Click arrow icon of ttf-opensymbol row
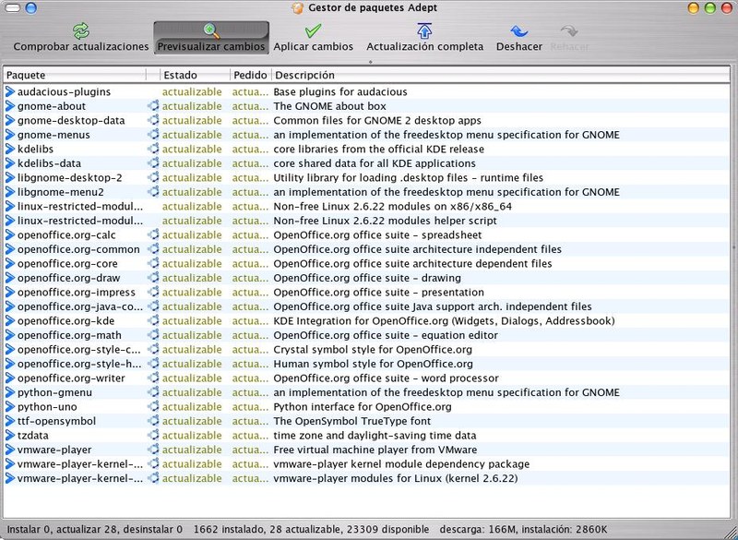738x540 pixels. (x=10, y=421)
